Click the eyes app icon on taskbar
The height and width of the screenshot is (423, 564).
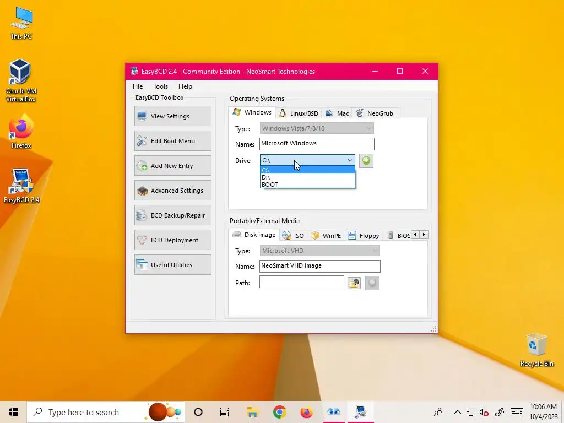tap(333, 412)
